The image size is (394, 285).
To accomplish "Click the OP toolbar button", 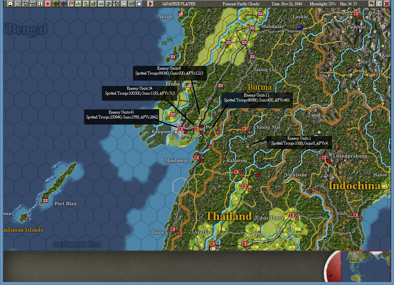I will point(124,3).
